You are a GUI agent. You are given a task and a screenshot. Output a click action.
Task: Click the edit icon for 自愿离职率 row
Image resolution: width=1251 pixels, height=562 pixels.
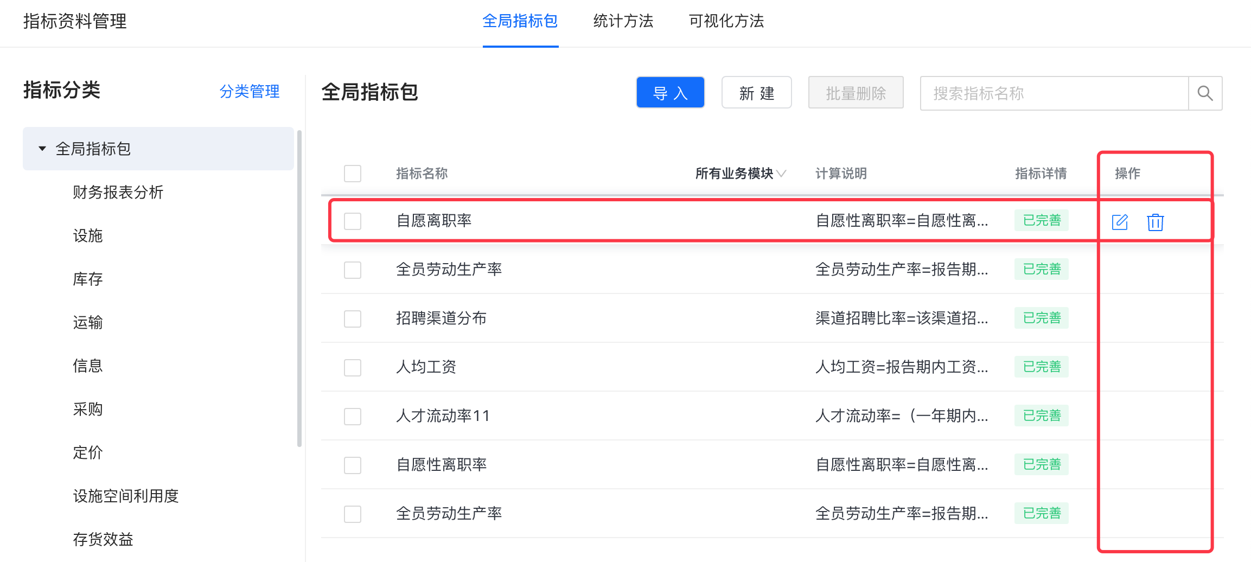click(1120, 222)
